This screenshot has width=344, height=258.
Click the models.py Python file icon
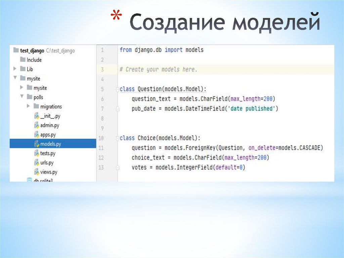point(37,144)
